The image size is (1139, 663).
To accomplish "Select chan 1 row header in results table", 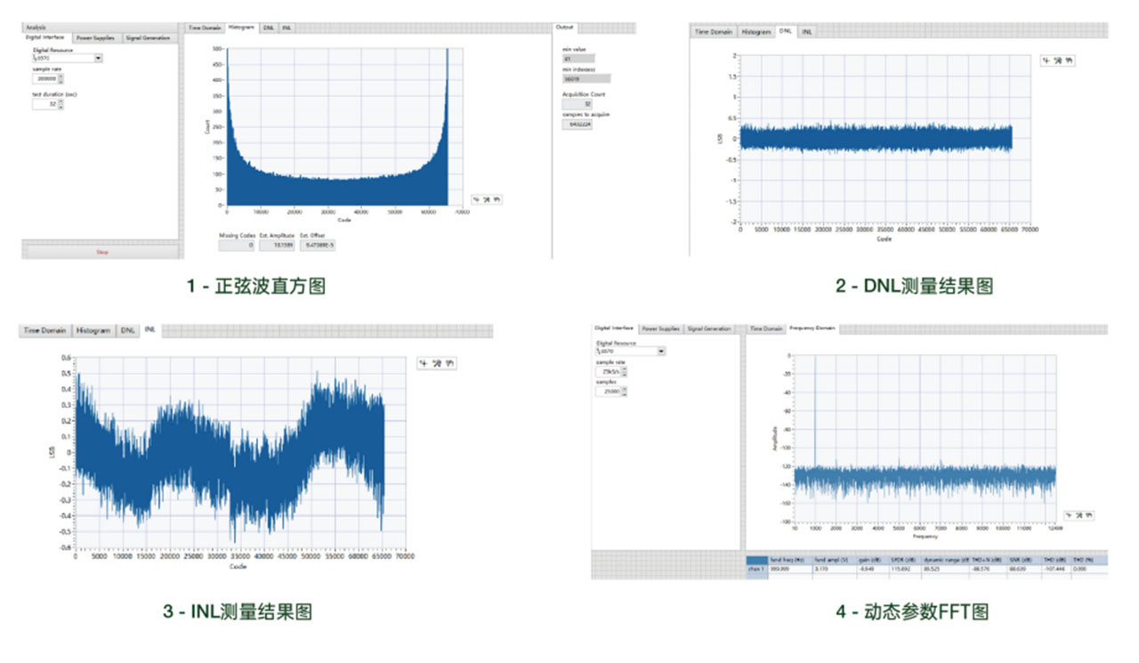I will [x=757, y=569].
